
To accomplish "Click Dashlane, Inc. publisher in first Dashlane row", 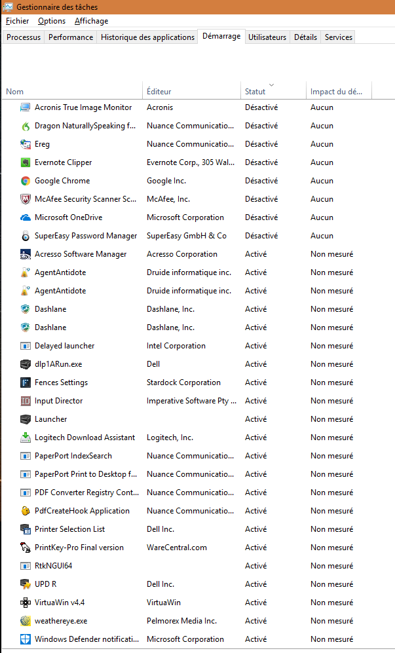I will point(170,309).
